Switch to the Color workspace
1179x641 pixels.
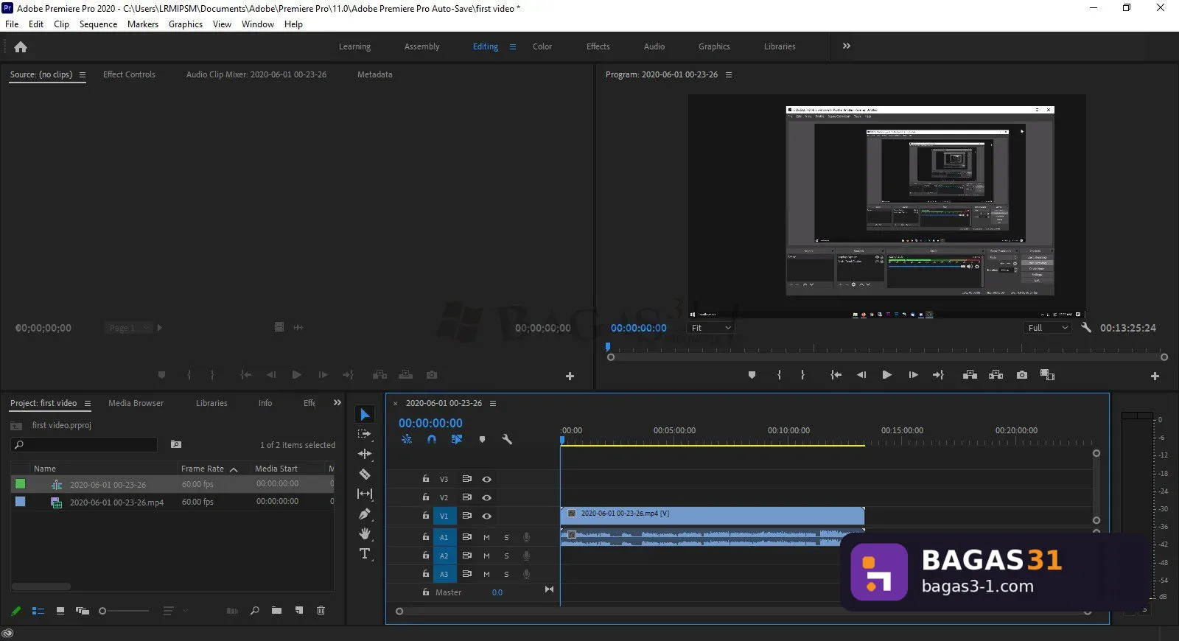tap(542, 46)
